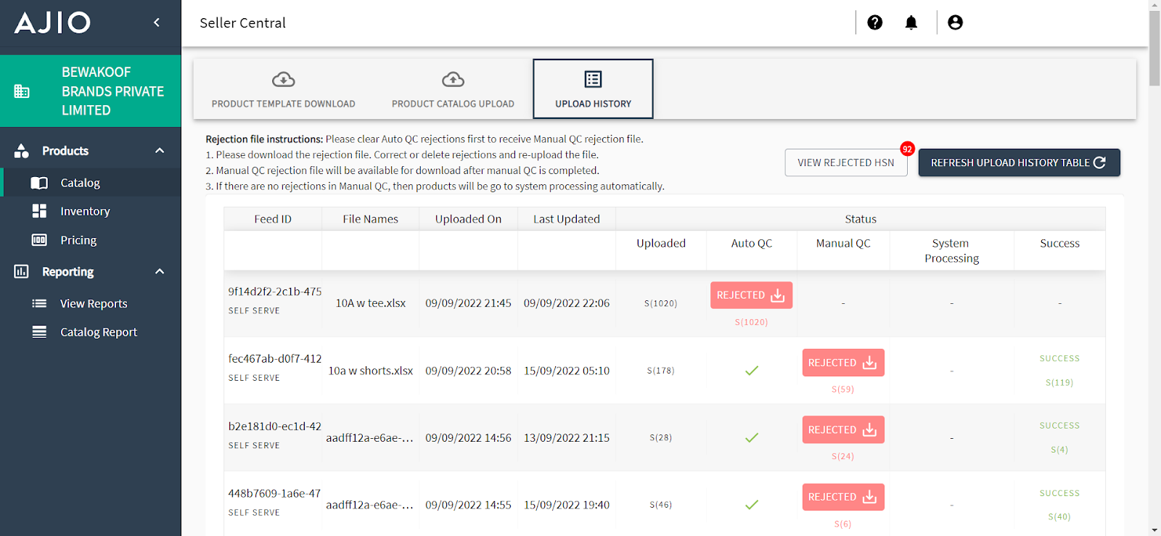Click the Last Updated column header
Image resolution: width=1161 pixels, height=536 pixels.
click(x=567, y=219)
